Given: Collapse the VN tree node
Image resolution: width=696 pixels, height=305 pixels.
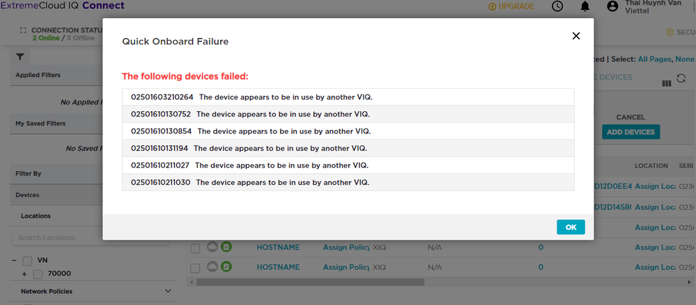Looking at the screenshot, I should coord(14,261).
